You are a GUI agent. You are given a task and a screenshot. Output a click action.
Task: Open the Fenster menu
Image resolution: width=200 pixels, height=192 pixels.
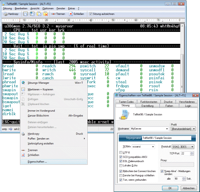[61, 9]
